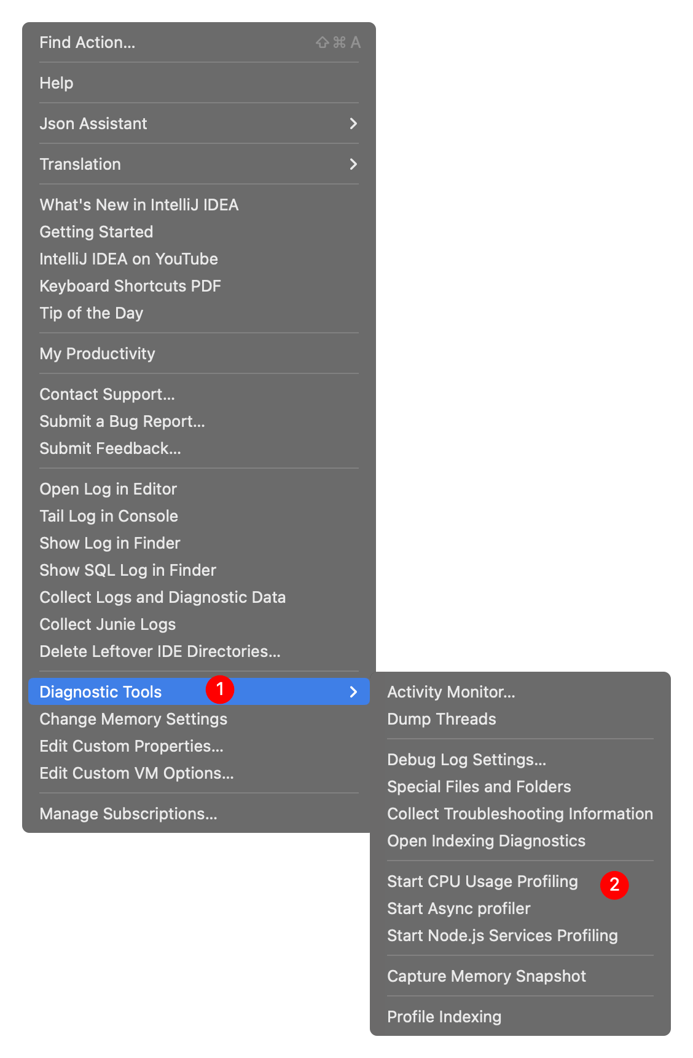Open Keyboard Shortcuts PDF
Viewport: 693px width, 1058px height.
point(130,286)
